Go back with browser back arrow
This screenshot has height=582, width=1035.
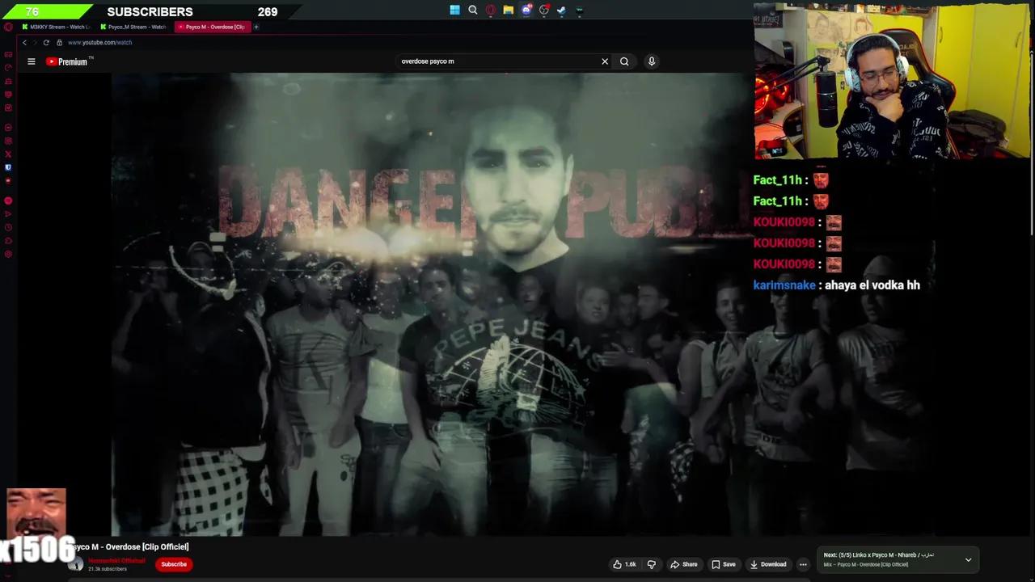25,42
